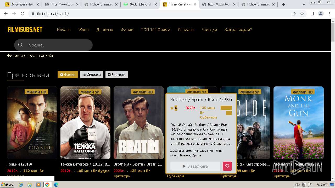Open Chrome three-dot menu
This screenshot has width=335, height=188.
tap(329, 14)
